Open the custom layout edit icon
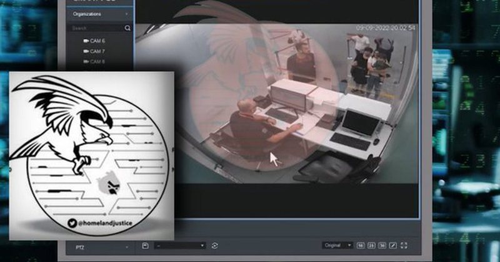 (x=393, y=246)
